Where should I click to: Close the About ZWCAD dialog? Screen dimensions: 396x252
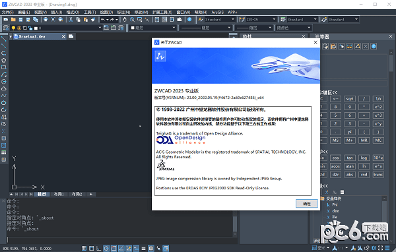tap(315, 42)
